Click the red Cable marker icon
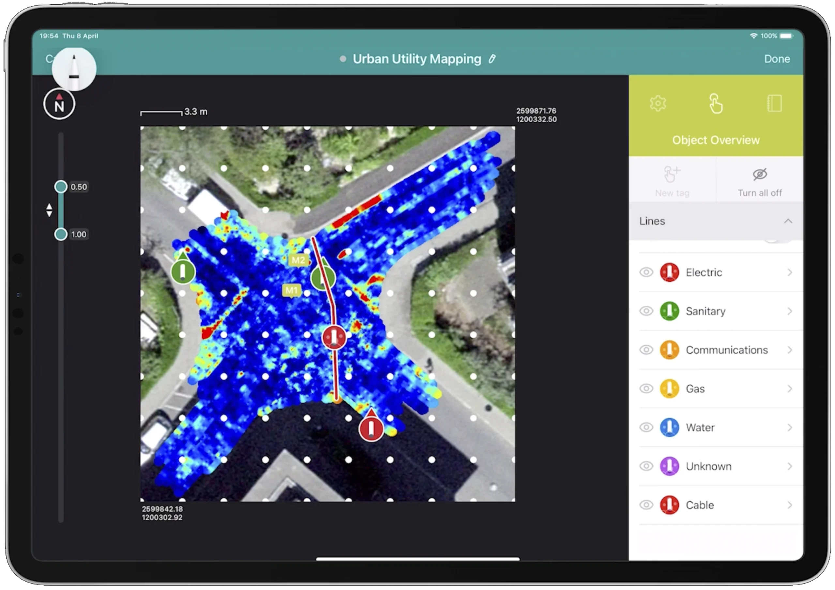 click(x=669, y=505)
